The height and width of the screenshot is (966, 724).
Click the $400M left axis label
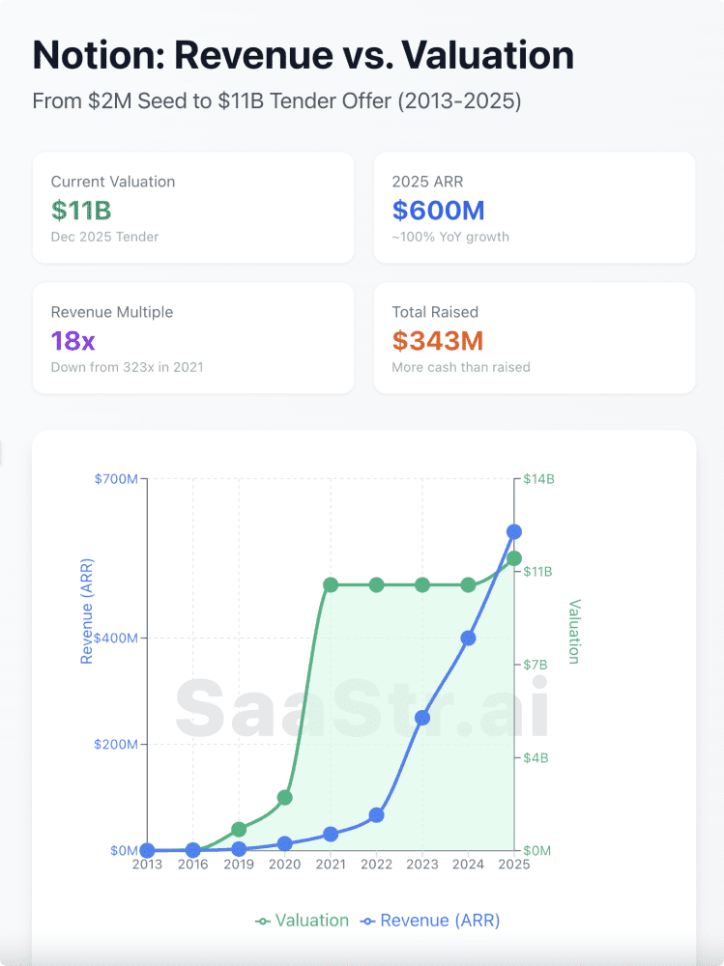[x=116, y=638]
